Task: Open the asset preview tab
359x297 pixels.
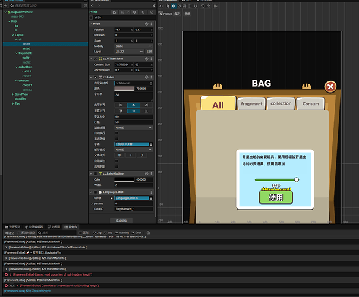Action: click(12, 227)
